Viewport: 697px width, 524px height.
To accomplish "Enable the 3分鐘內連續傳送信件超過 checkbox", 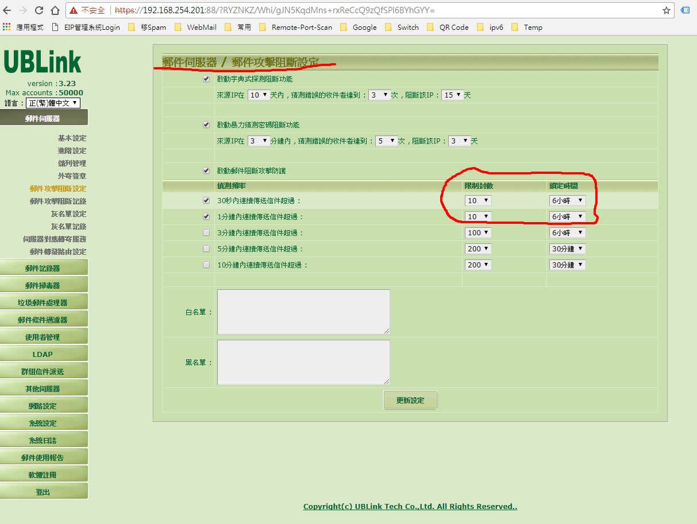I will (x=206, y=233).
